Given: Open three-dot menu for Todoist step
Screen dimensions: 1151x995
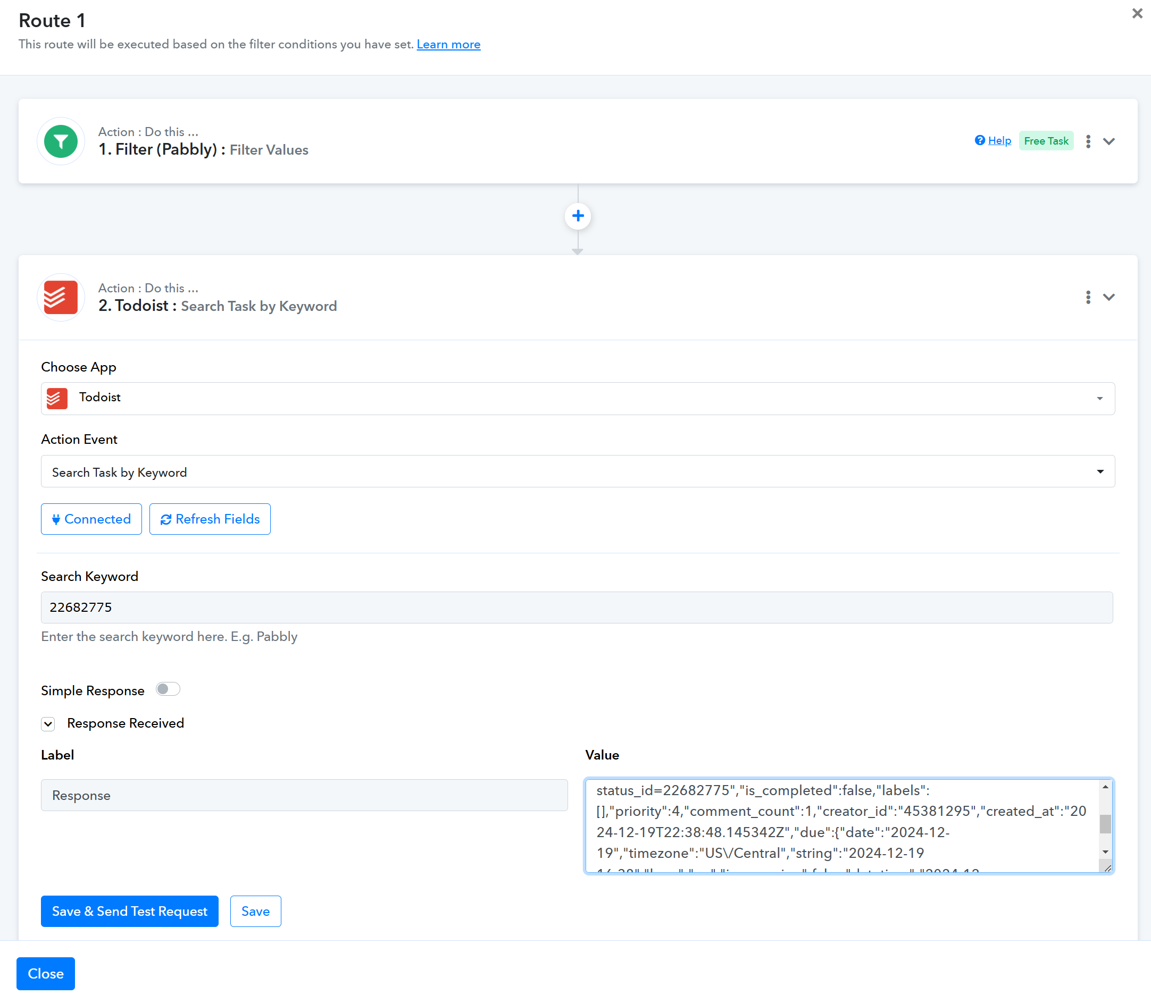Looking at the screenshot, I should point(1088,297).
